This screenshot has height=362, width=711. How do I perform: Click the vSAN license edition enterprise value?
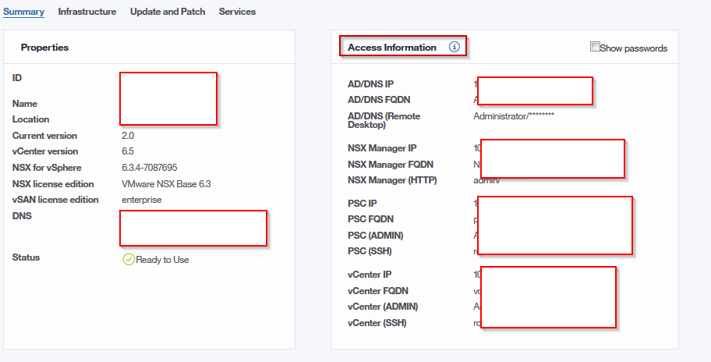[142, 200]
